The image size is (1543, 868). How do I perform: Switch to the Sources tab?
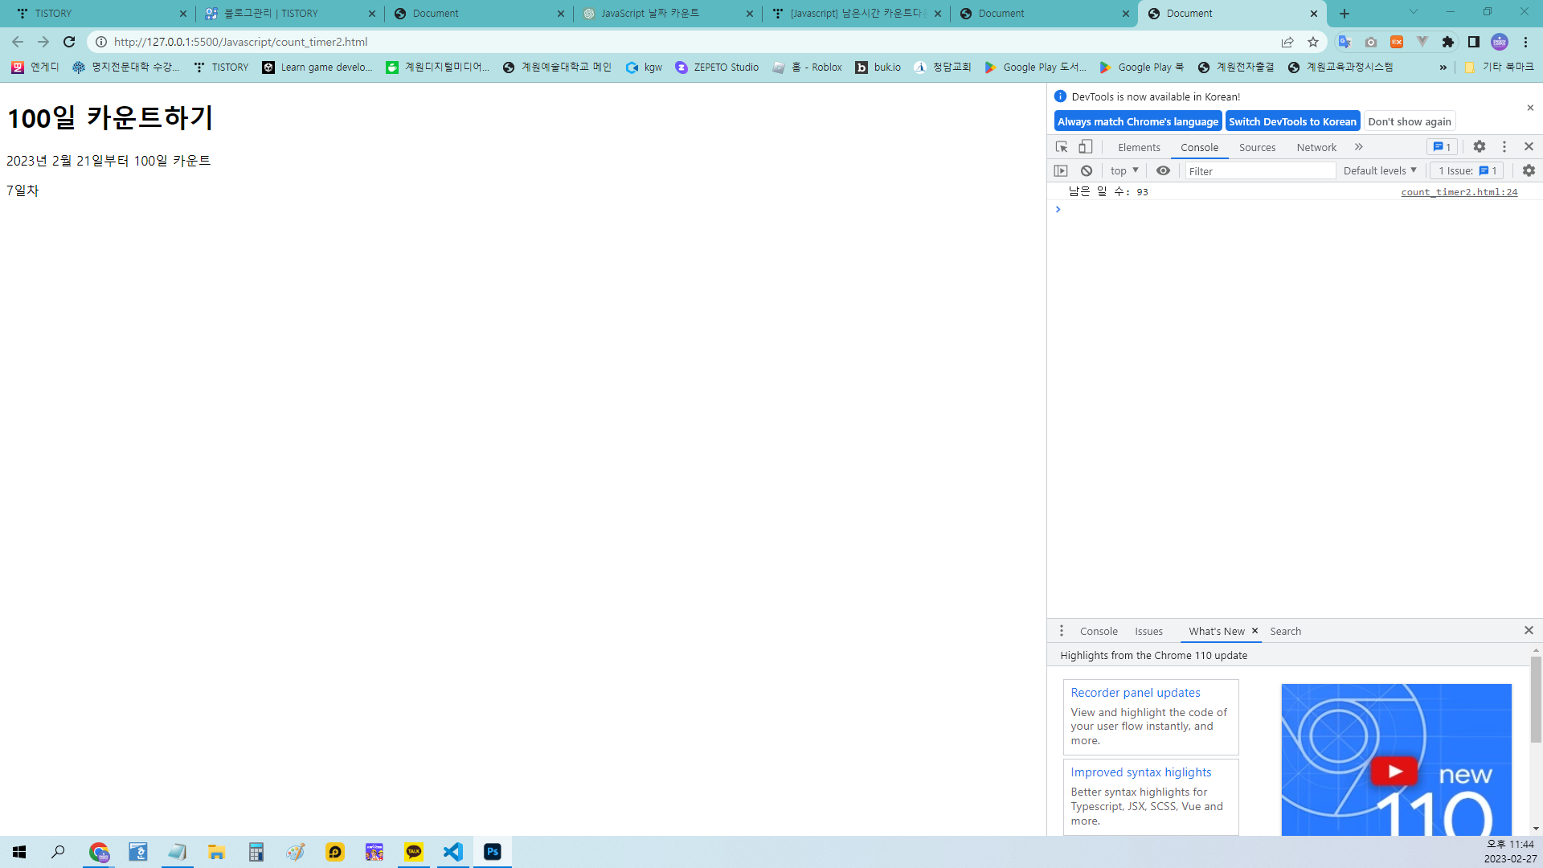pos(1257,147)
